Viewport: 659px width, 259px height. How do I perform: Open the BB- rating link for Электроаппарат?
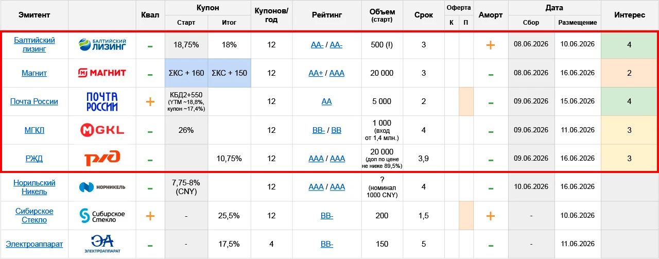(327, 244)
